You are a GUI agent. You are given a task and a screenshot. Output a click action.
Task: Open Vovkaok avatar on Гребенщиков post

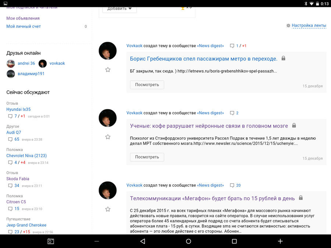click(108, 51)
